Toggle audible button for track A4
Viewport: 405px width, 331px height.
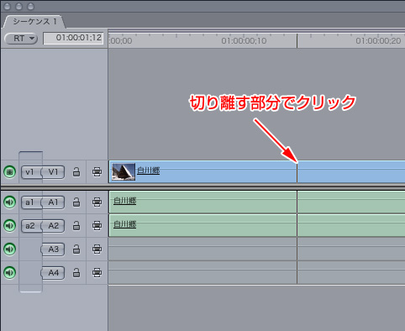[9, 272]
